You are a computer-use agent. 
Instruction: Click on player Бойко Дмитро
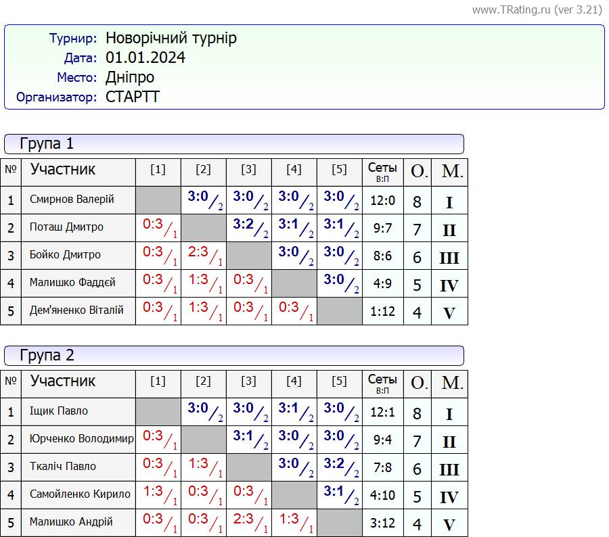pos(65,255)
